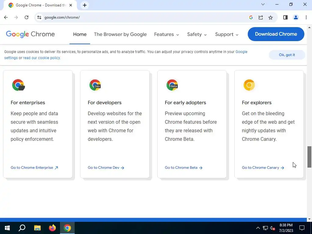Follow Go to Chrome Beta link
Screen dimensions: 312x234
(x=183, y=168)
